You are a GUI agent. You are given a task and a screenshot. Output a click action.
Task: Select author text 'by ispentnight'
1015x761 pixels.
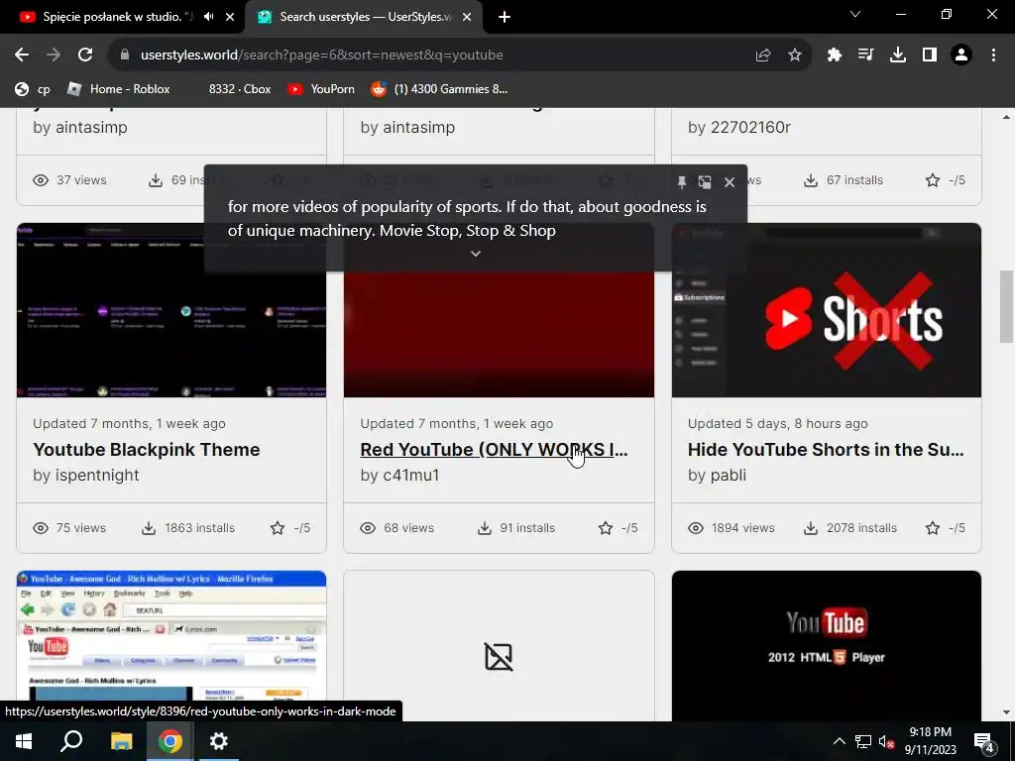click(86, 475)
